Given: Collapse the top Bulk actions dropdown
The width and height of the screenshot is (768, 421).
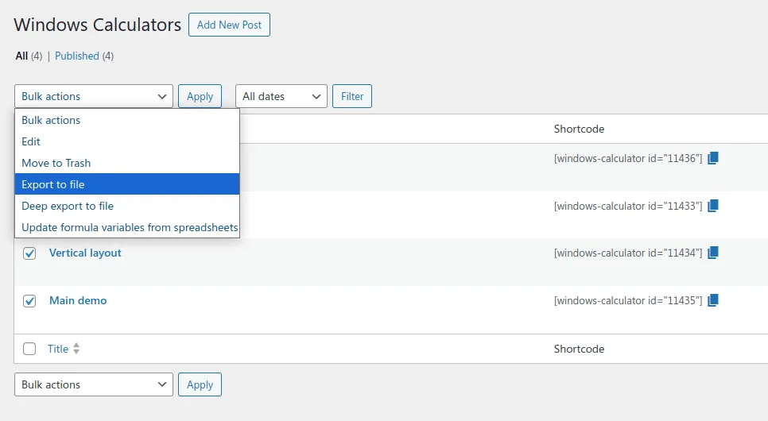Looking at the screenshot, I should tap(94, 96).
